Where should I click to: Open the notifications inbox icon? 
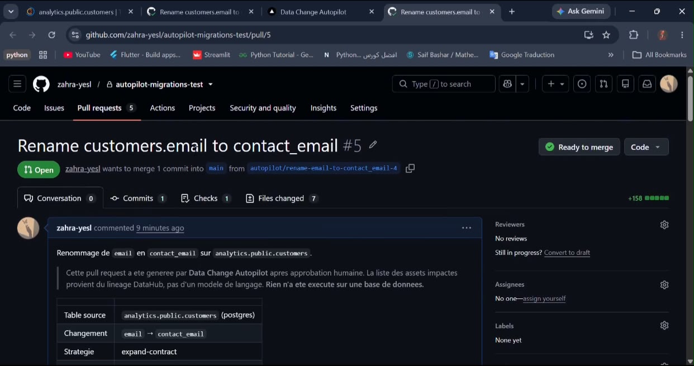(647, 84)
